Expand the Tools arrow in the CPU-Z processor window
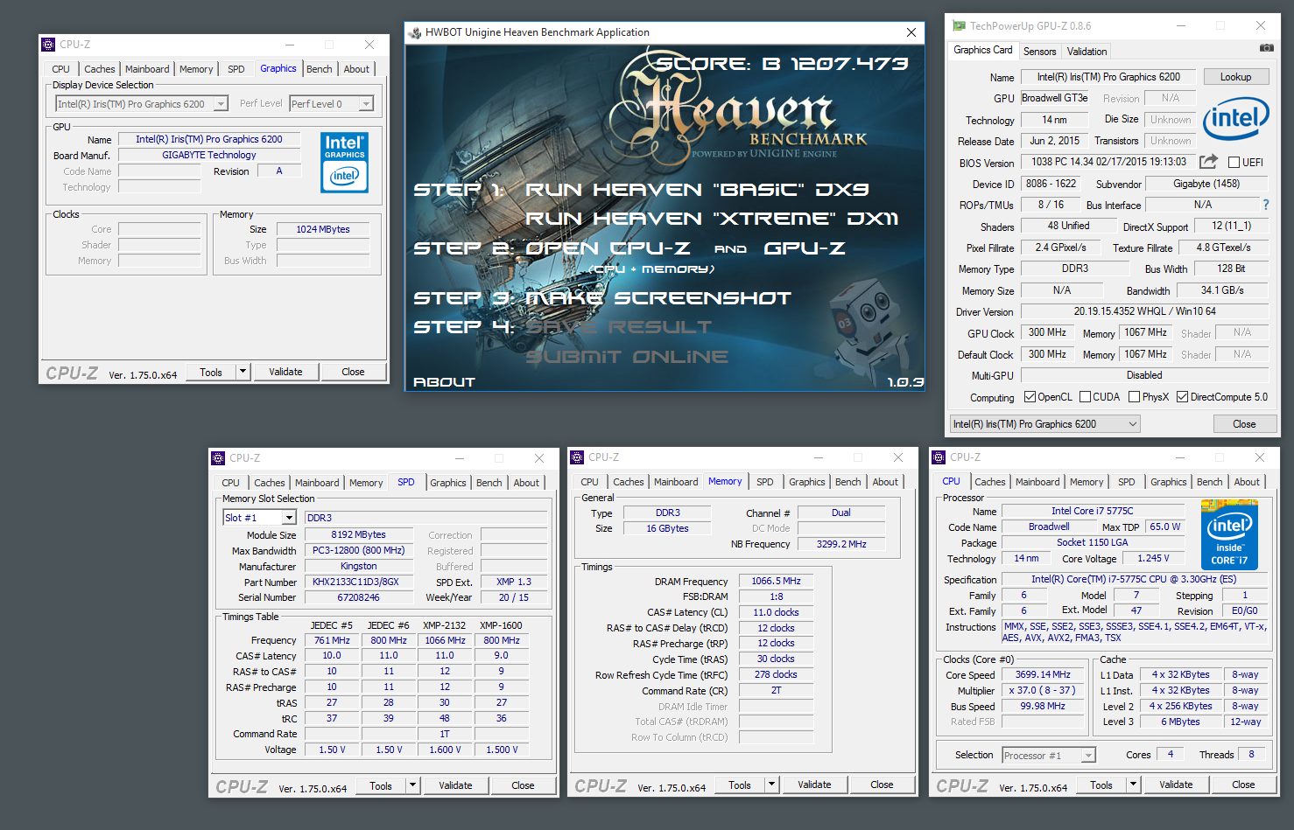 pos(1134,785)
